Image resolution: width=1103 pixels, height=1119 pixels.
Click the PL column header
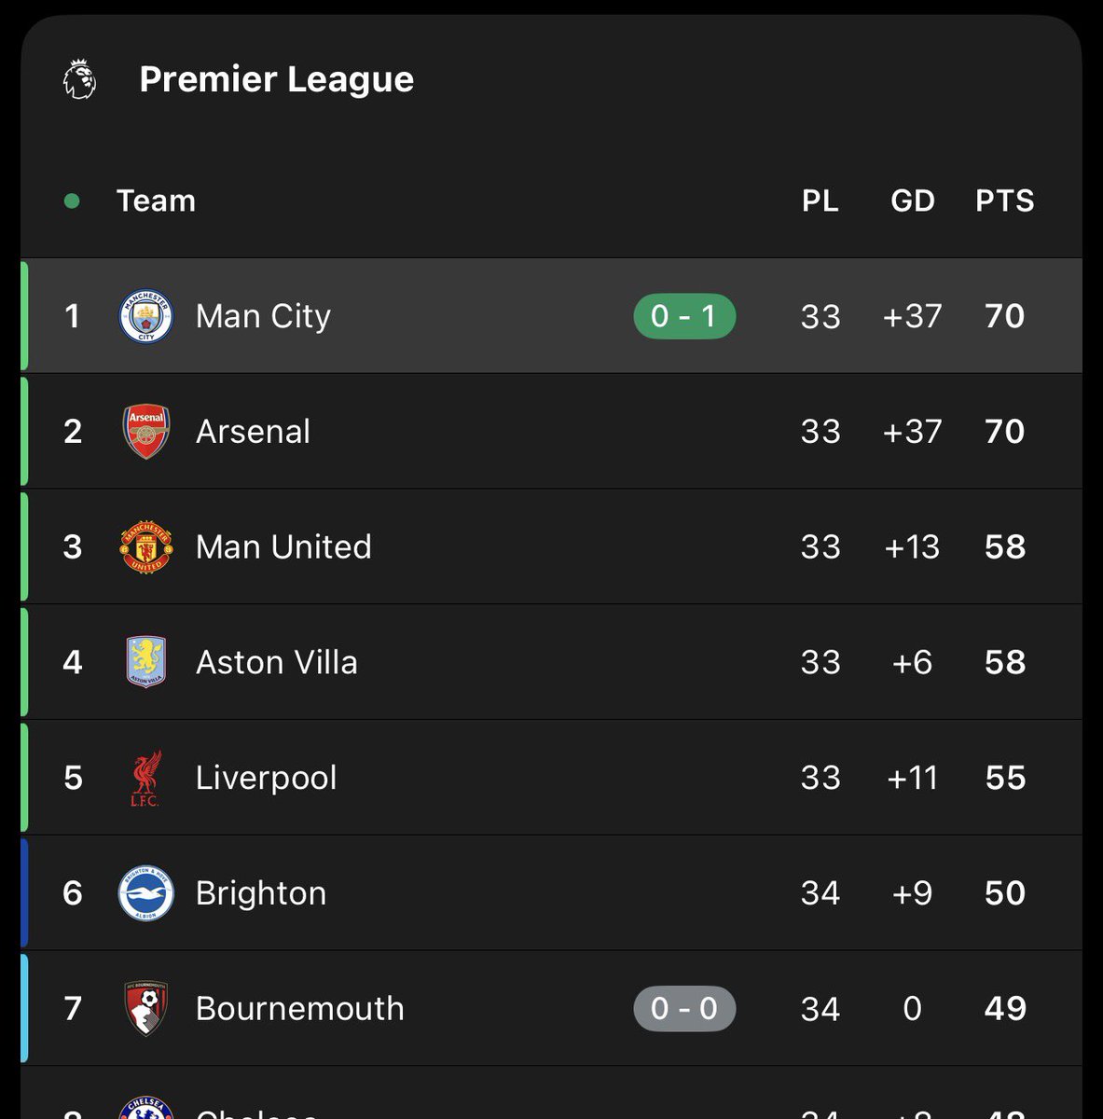click(x=820, y=200)
